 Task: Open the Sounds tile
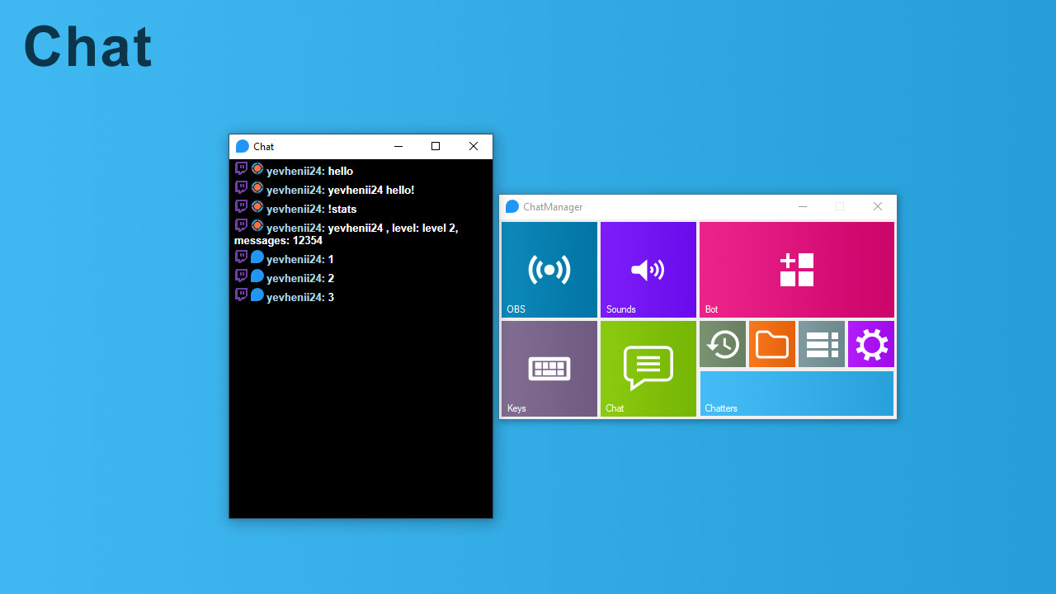pyautogui.click(x=648, y=270)
